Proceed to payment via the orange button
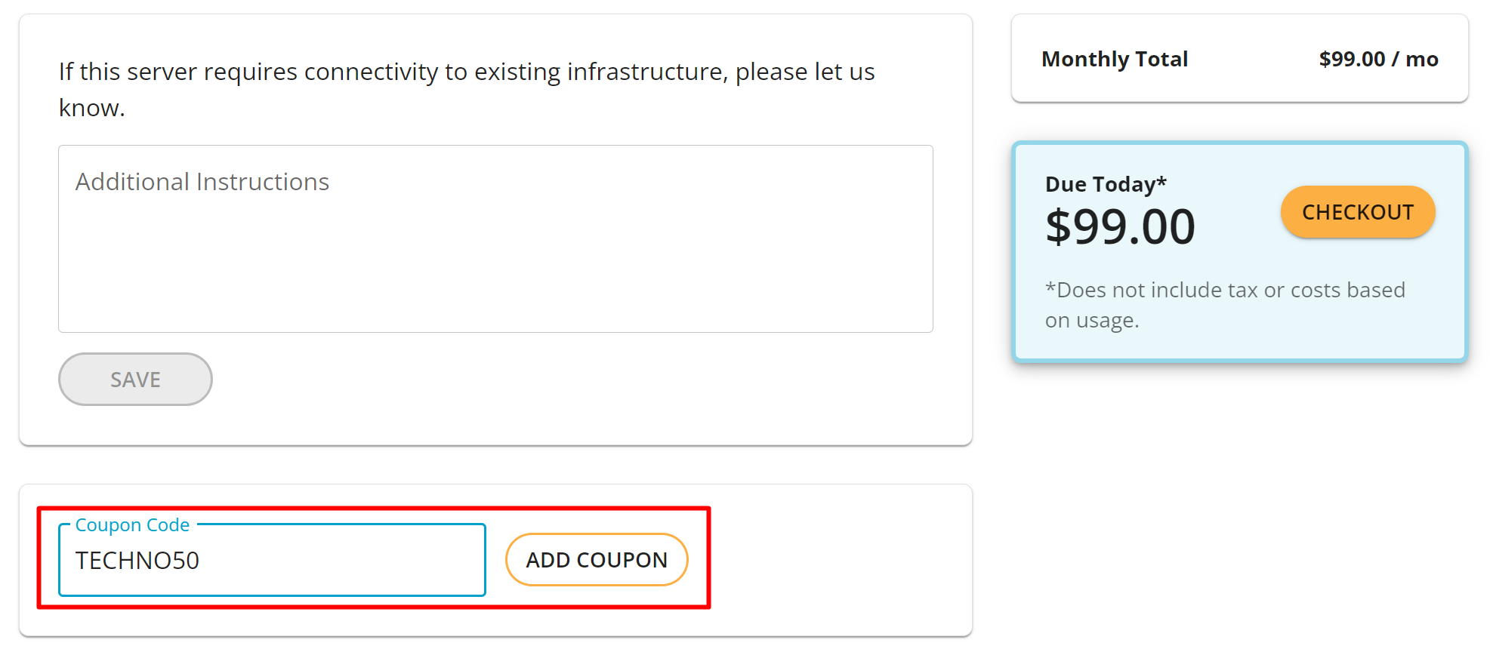 tap(1357, 212)
